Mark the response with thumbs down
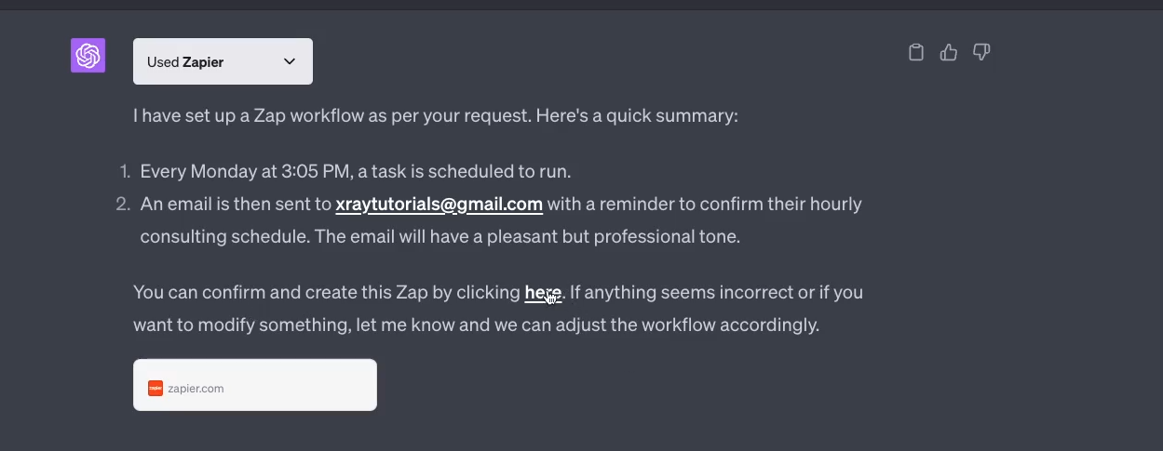Image resolution: width=1163 pixels, height=451 pixels. point(980,53)
